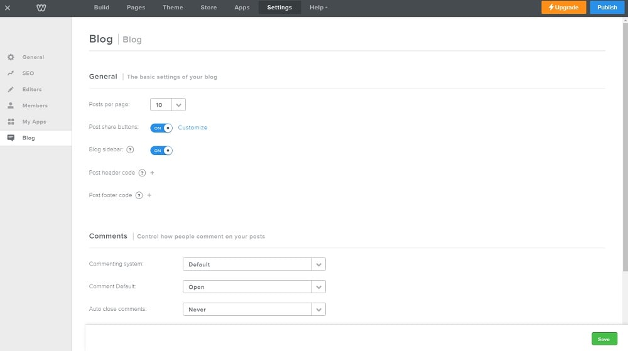Disable the Blog sidebar toggle
This screenshot has width=628, height=351.
point(161,151)
